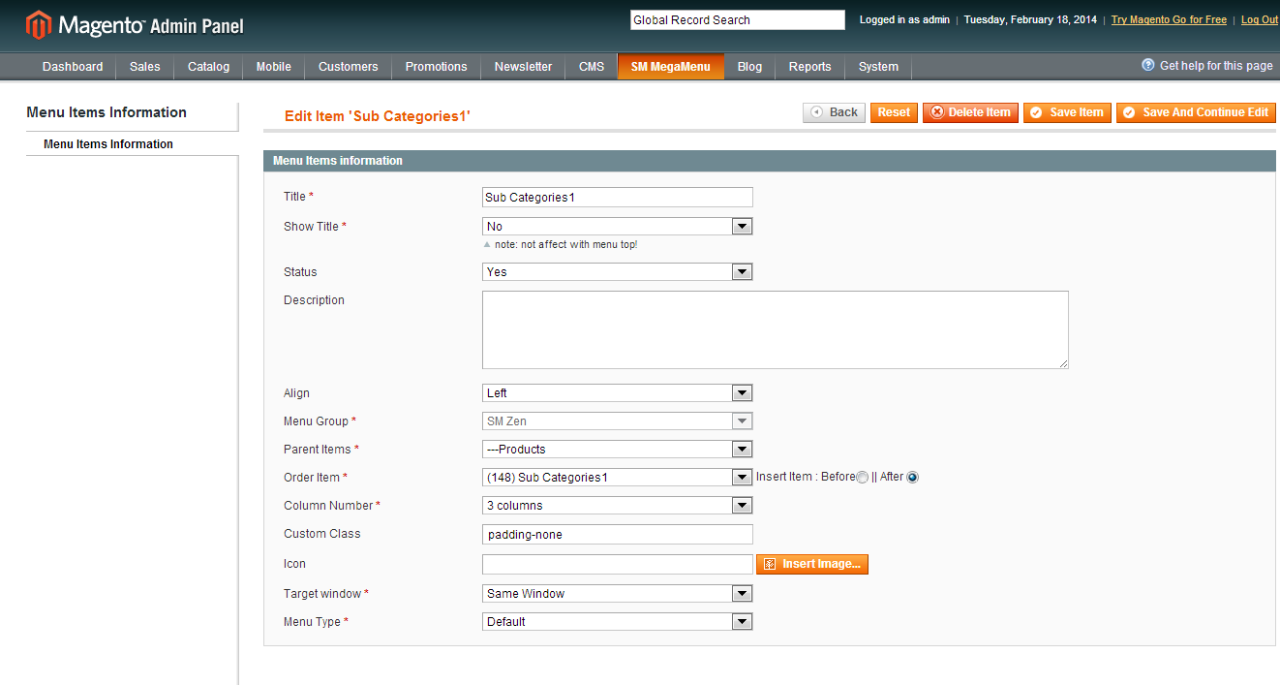Click into the Icon input field
Viewport: 1280px width, 685px height.
coord(618,564)
